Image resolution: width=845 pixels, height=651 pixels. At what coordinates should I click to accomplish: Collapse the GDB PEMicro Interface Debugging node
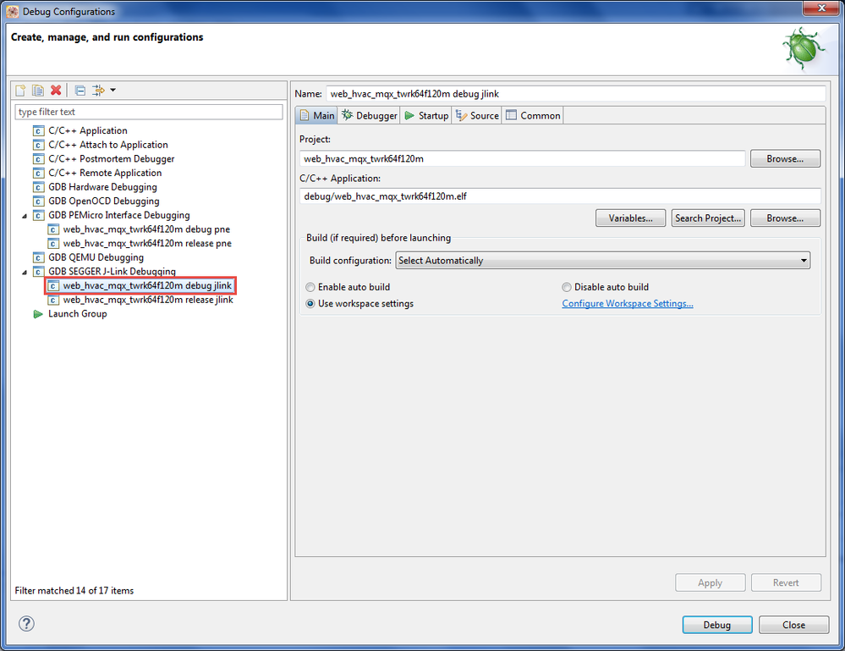(25, 216)
